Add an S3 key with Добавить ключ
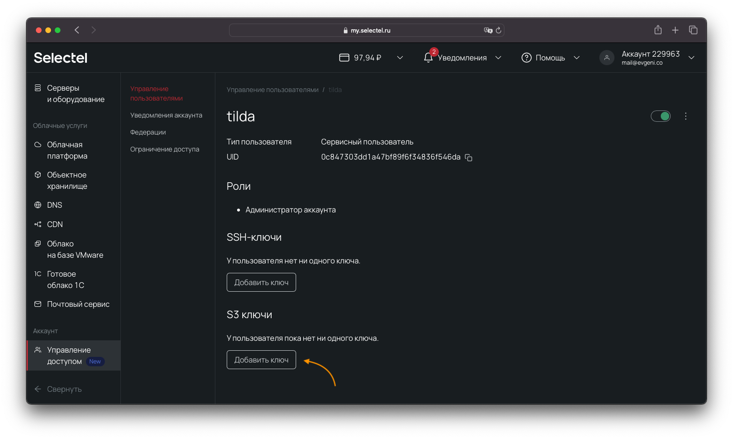The width and height of the screenshot is (733, 439). (x=261, y=360)
